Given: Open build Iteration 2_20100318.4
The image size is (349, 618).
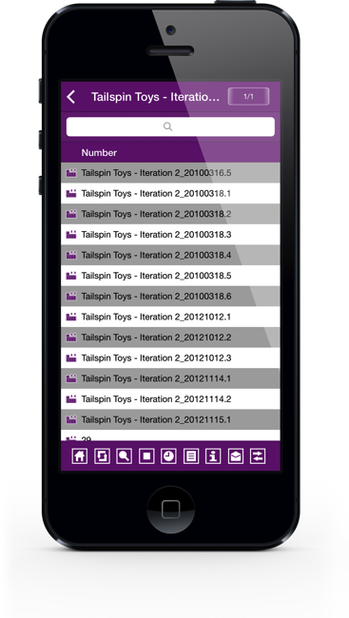Looking at the screenshot, I should 170,255.
